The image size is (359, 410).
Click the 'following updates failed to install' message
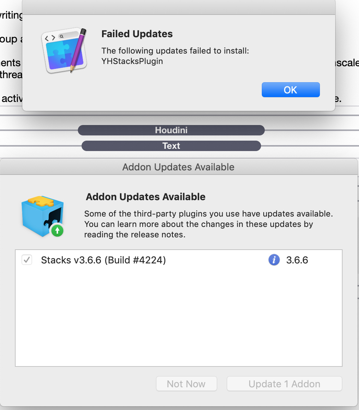click(175, 51)
